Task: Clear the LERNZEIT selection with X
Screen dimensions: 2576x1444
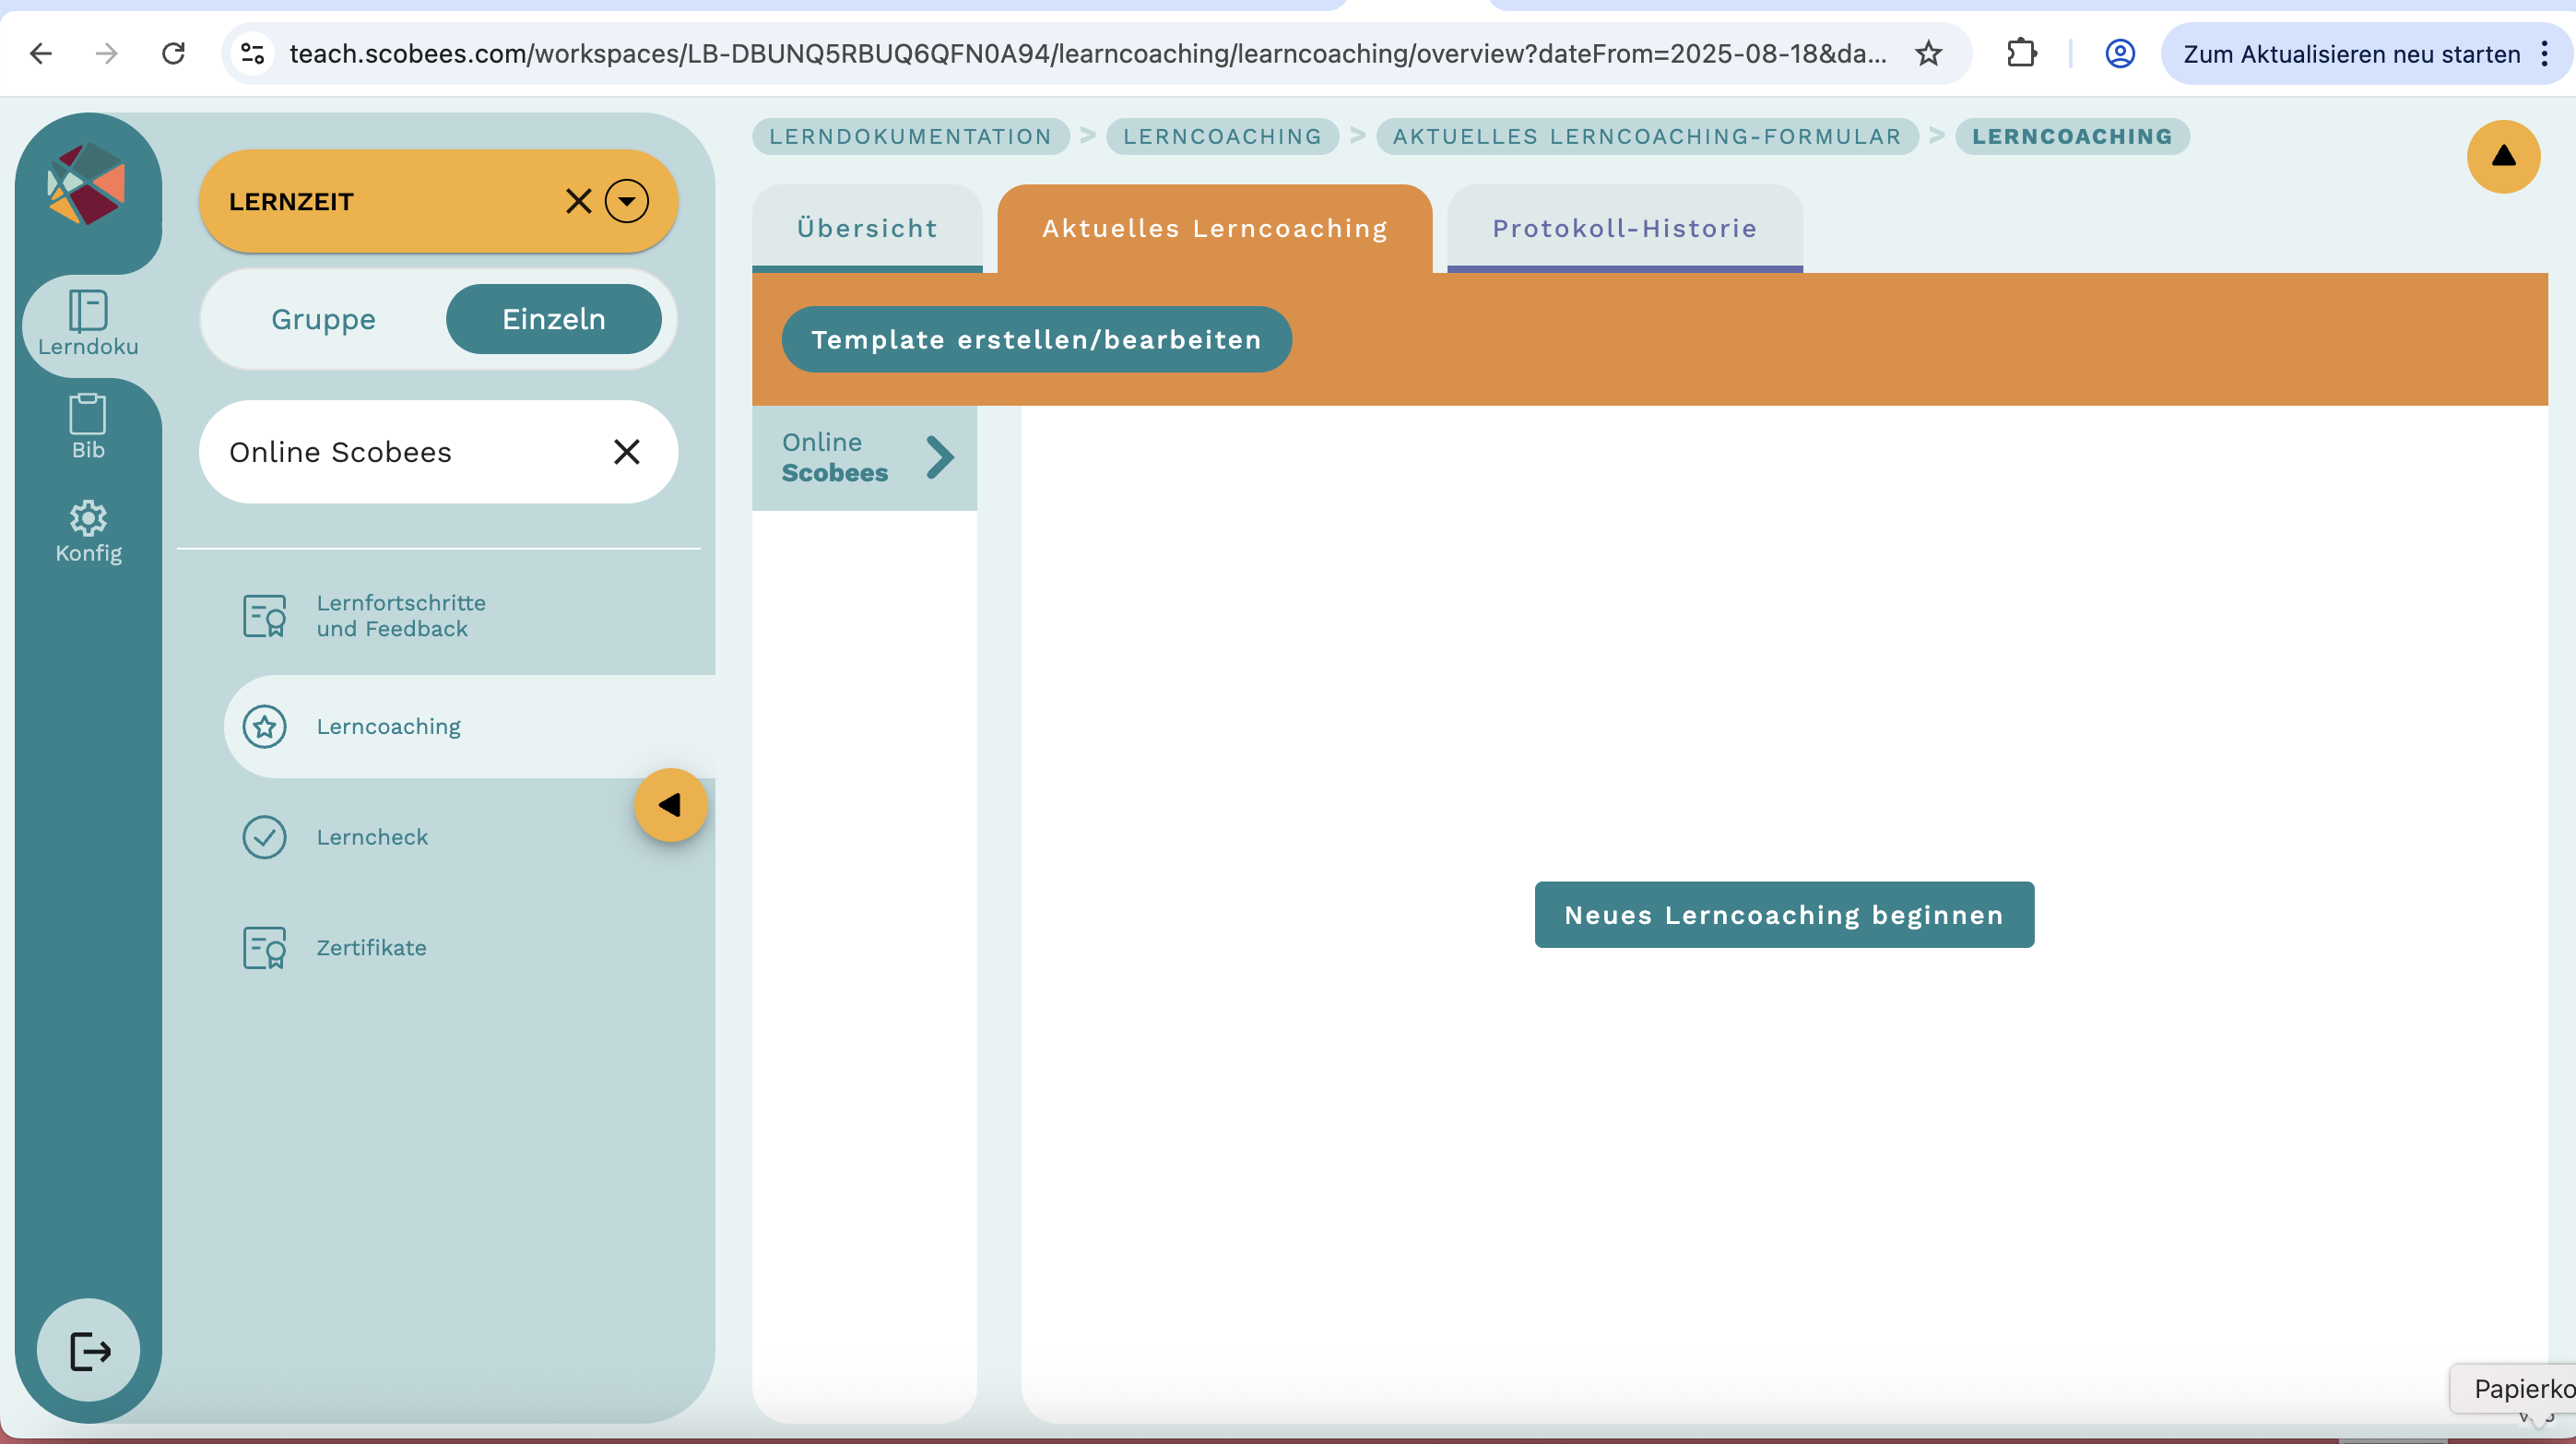Action: coord(578,201)
